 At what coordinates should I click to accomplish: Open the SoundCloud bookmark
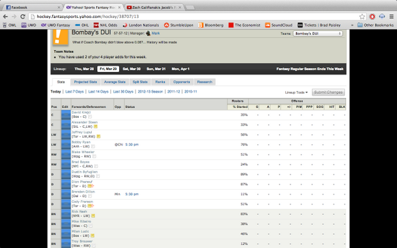tap(279, 25)
